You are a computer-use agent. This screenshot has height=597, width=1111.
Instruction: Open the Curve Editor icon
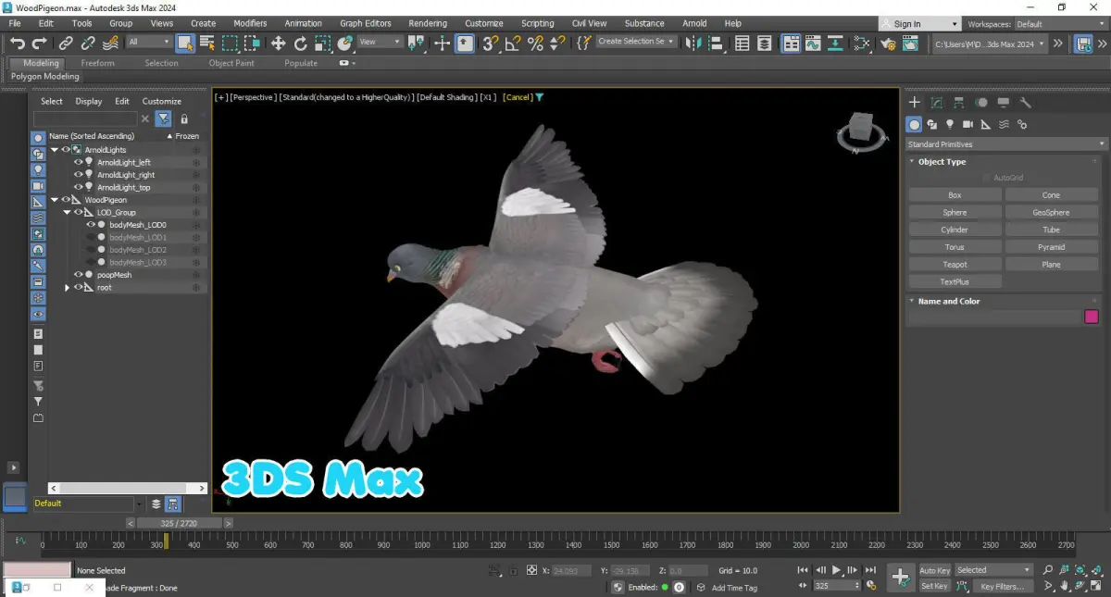click(813, 43)
